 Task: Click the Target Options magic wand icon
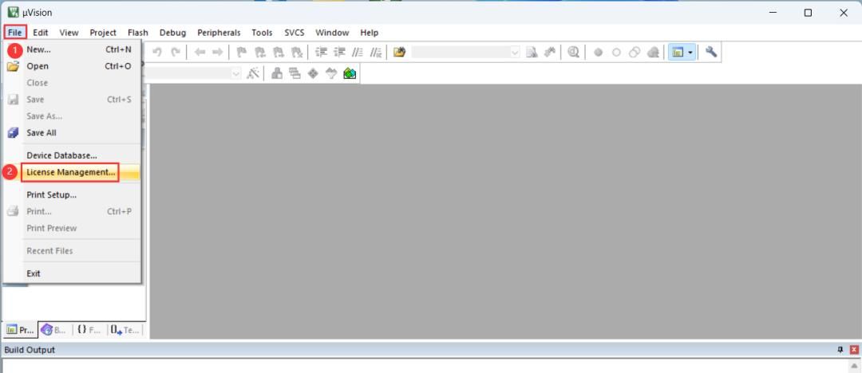[x=253, y=73]
